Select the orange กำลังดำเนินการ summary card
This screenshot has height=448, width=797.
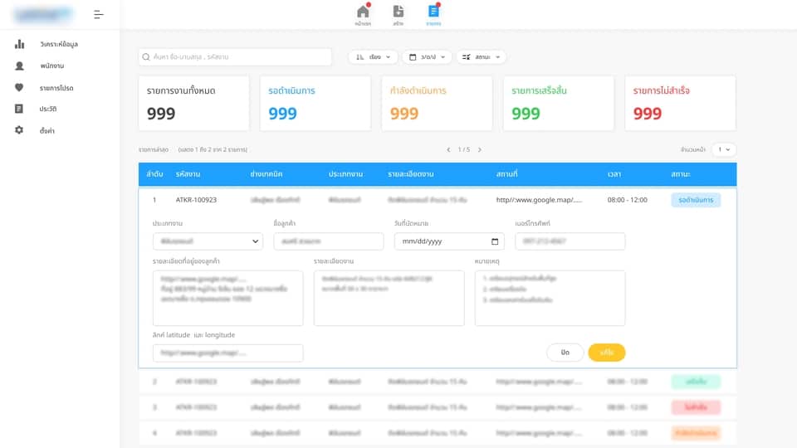(x=438, y=103)
